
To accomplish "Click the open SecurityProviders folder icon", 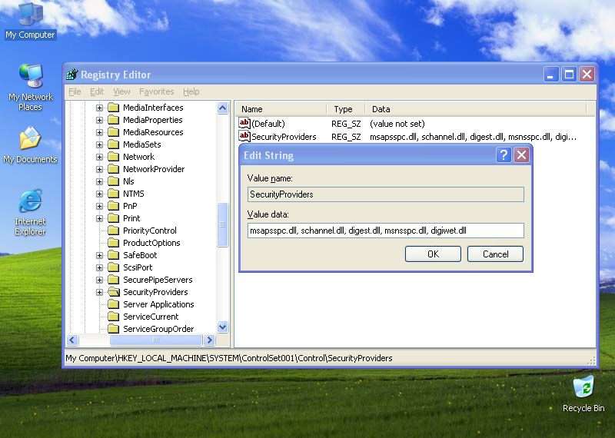I will click(114, 292).
